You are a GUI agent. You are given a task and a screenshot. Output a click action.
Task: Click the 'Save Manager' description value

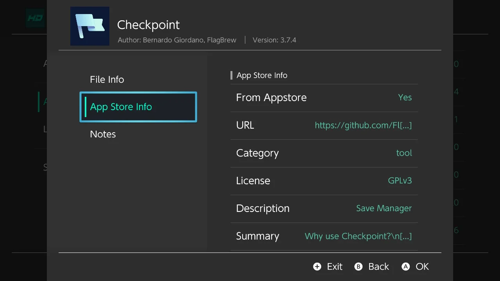[384, 208]
